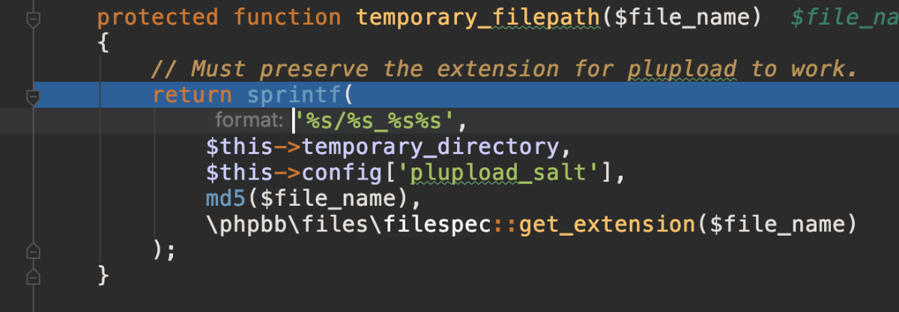Click the fold end marker beside closing brace
The height and width of the screenshot is (312, 899).
(x=31, y=275)
